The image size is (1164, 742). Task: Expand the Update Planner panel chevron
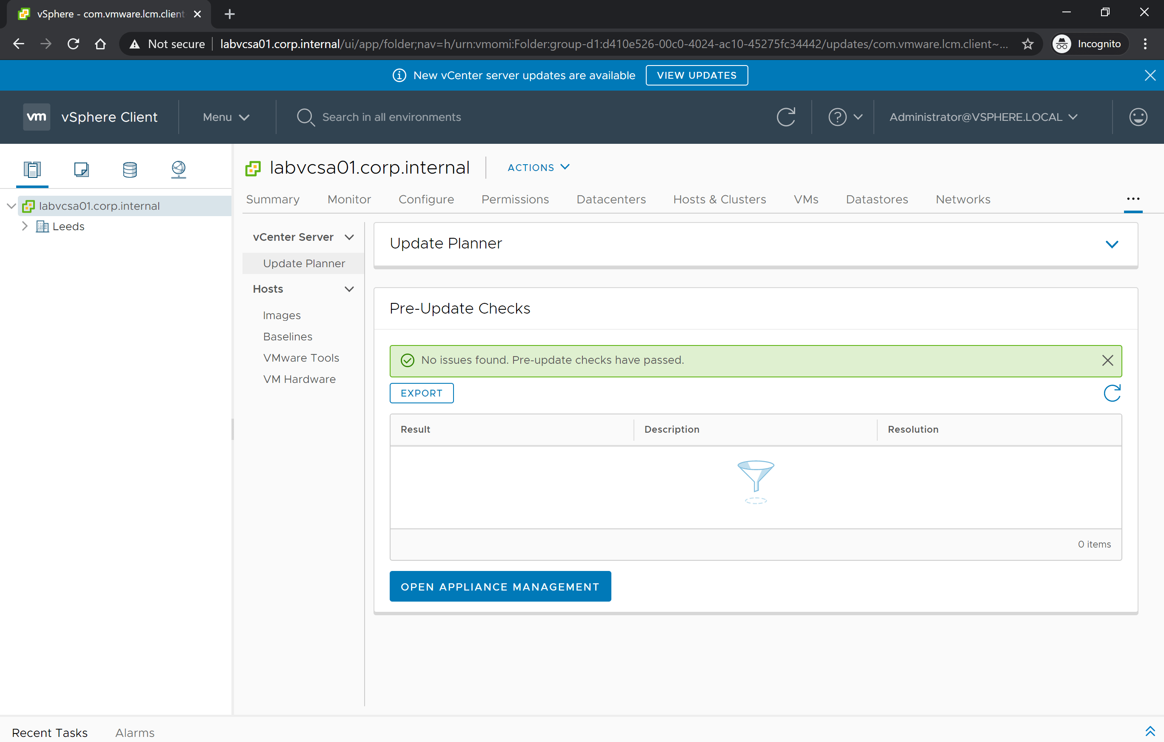(1112, 244)
